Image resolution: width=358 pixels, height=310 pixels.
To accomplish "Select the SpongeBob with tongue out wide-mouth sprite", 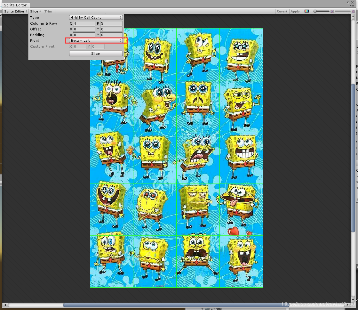I will pyautogui.click(x=241, y=210).
